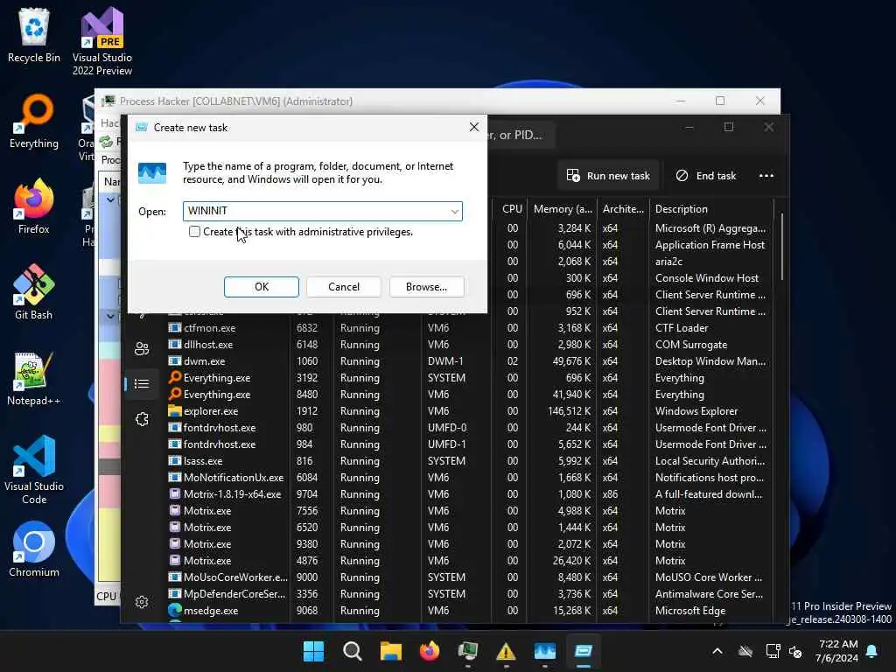The image size is (896, 672).
Task: Select MoNotificationUx.exe process row
Action: click(x=469, y=477)
